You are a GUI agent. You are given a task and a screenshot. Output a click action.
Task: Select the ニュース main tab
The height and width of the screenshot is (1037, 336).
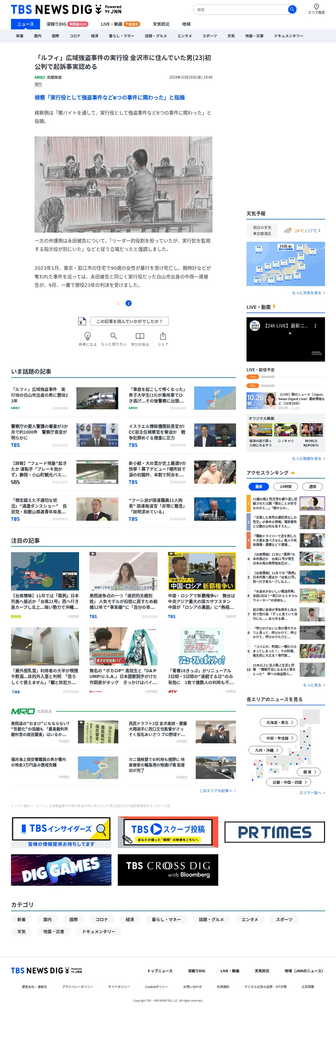click(x=25, y=24)
